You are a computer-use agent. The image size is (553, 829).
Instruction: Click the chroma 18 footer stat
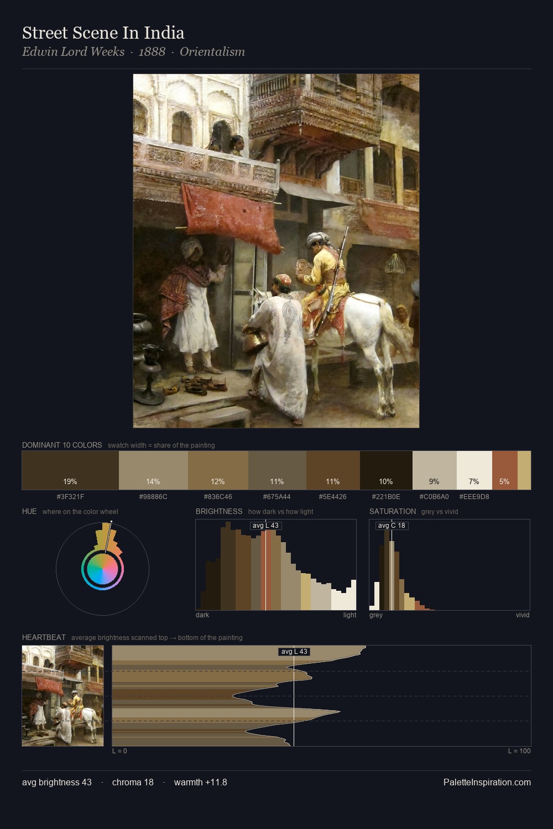point(133,782)
